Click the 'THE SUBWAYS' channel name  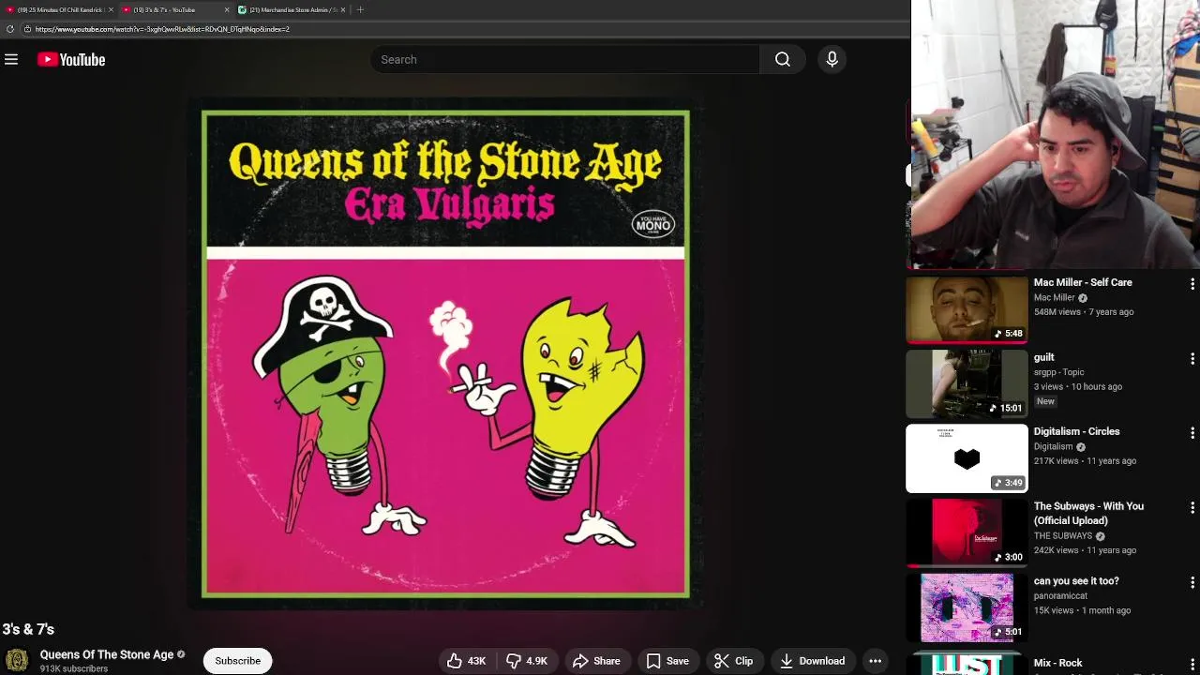1063,536
